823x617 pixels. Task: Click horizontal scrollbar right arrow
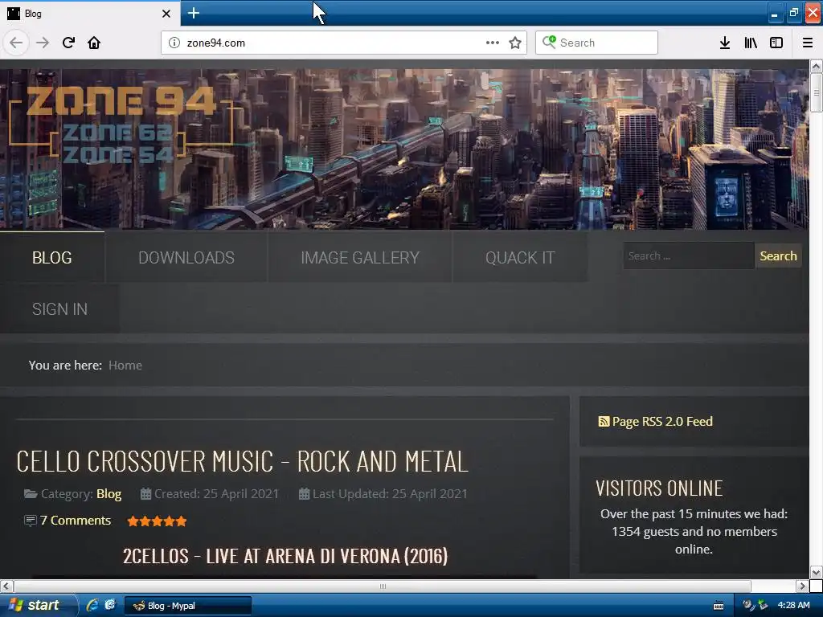tap(802, 586)
